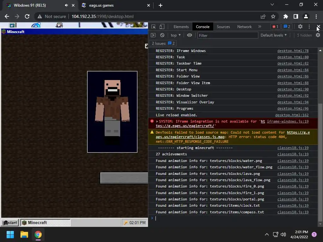Click the console prompt input line
Viewport: 323px width, 242px height.
[x=233, y=218]
